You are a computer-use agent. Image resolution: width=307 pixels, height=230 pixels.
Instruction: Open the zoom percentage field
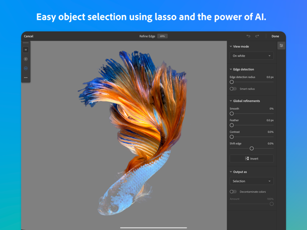click(162, 36)
